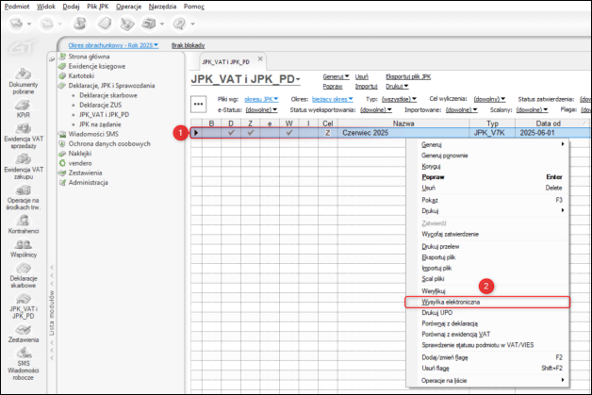Select the Czerwiec 2025 row name cell

coord(403,133)
